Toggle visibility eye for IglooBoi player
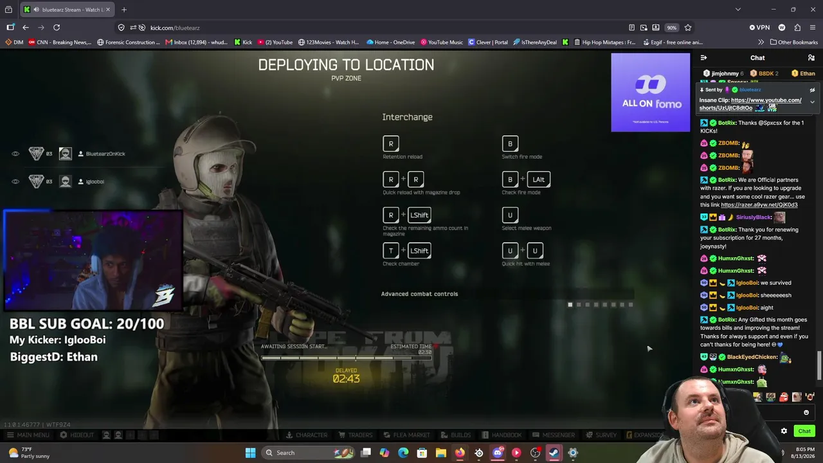Viewport: 823px width, 463px height. (15, 181)
